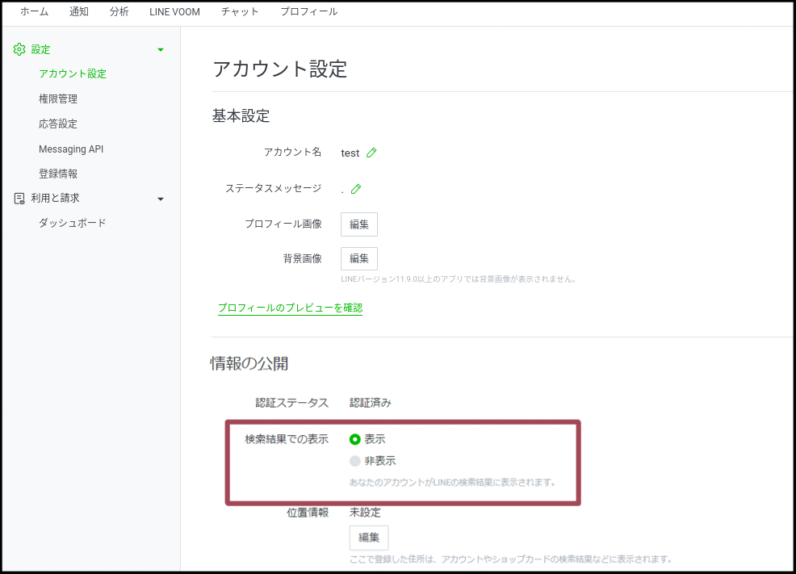Open 権限管理 in the sidebar
Screen dimensions: 796x574
(x=58, y=99)
